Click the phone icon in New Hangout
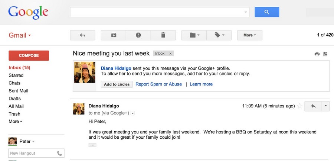 click(x=59, y=153)
